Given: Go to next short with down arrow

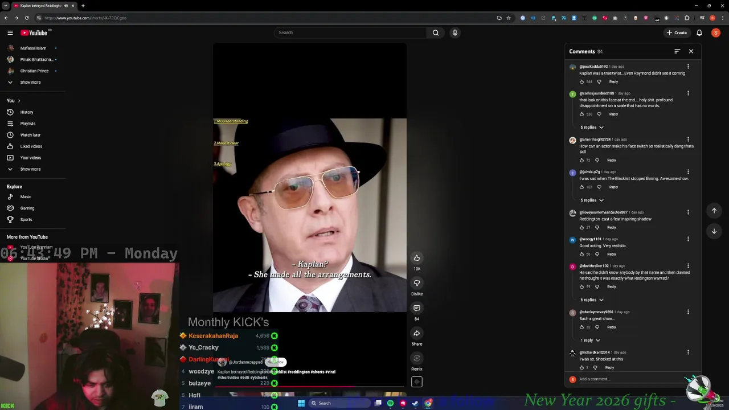Looking at the screenshot, I should point(714,231).
